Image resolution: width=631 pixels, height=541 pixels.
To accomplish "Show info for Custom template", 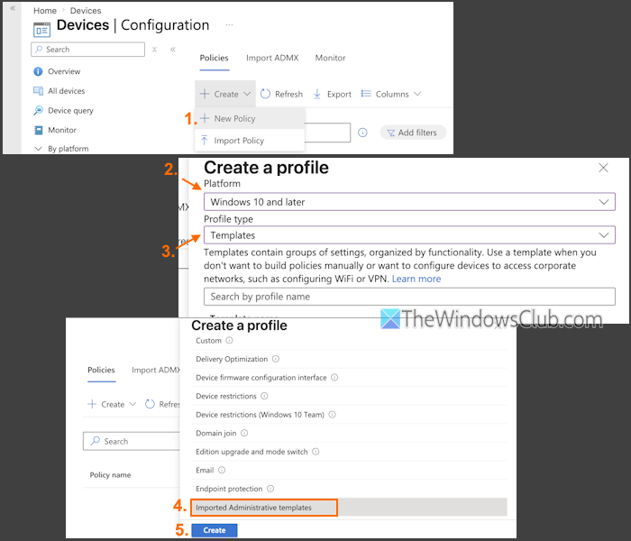I will 229,341.
